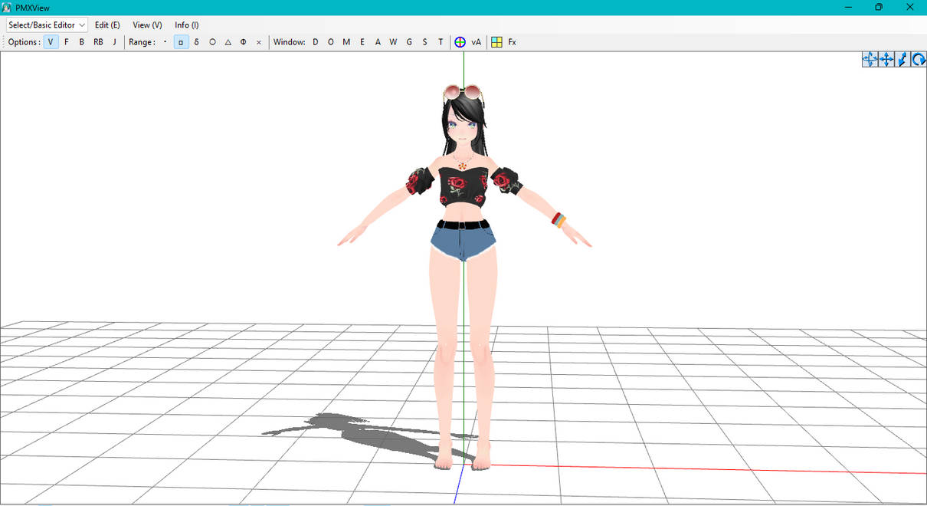Open the M window from toolbar
The width and height of the screenshot is (927, 506).
pyautogui.click(x=346, y=42)
